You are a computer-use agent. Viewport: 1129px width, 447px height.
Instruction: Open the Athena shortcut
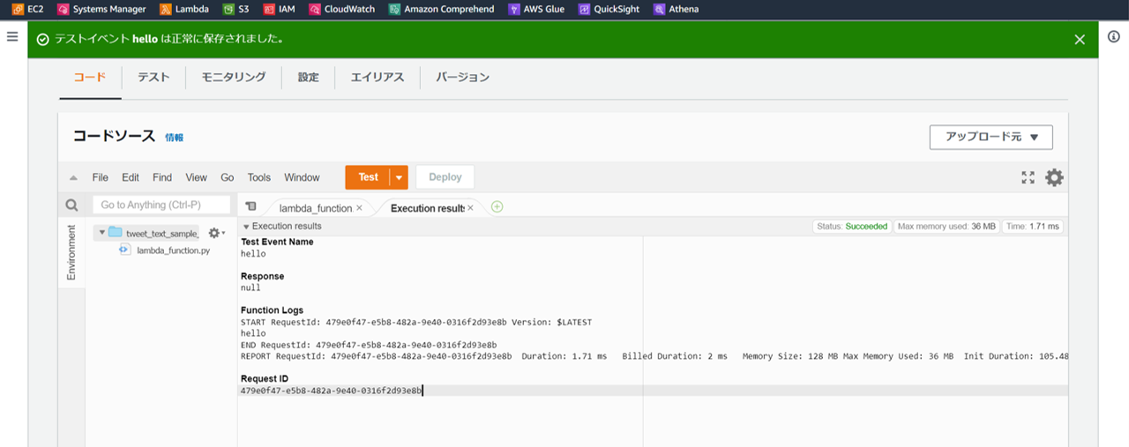[x=677, y=9]
